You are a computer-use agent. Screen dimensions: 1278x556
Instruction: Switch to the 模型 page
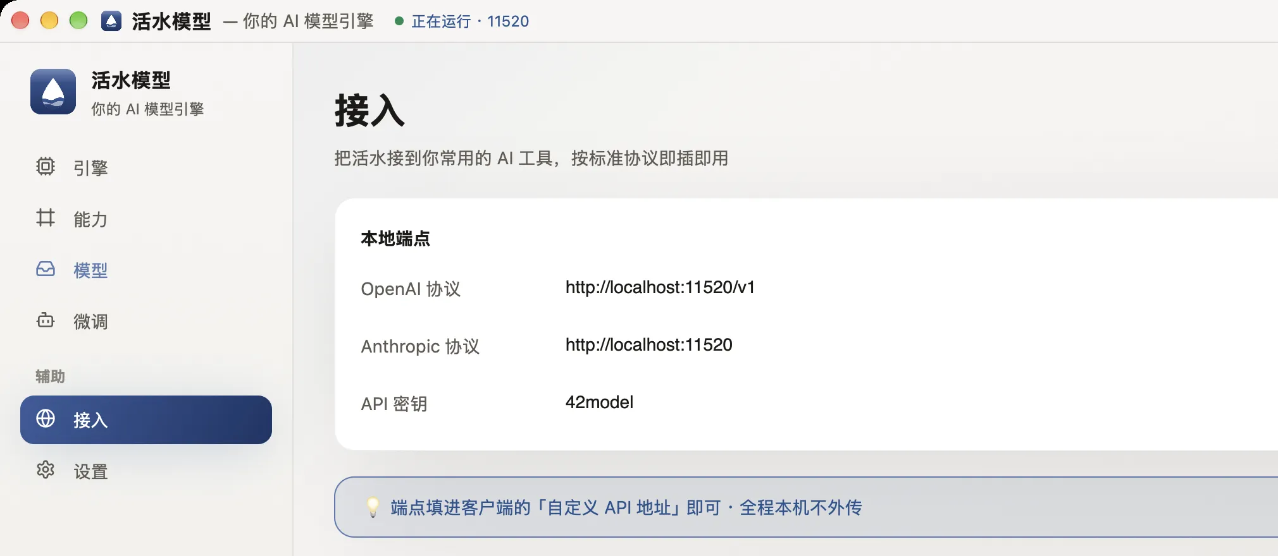pos(146,270)
